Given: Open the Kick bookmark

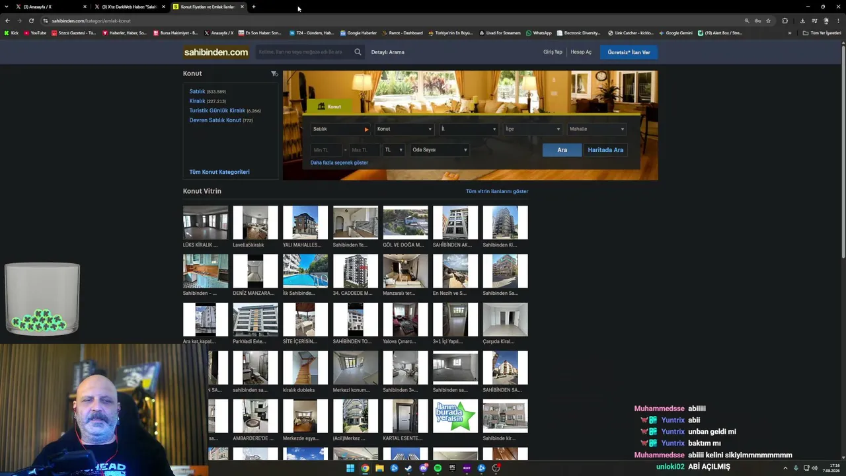Looking at the screenshot, I should [x=11, y=33].
